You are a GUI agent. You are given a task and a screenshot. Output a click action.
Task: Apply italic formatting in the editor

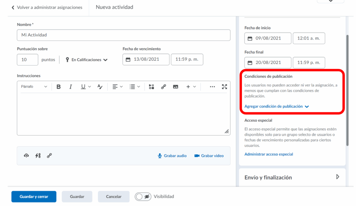point(71,87)
